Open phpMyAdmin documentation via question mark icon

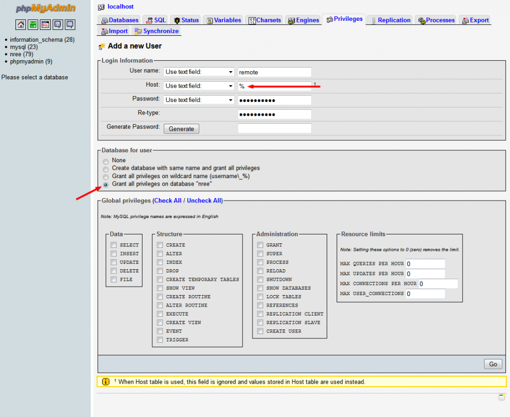click(58, 24)
